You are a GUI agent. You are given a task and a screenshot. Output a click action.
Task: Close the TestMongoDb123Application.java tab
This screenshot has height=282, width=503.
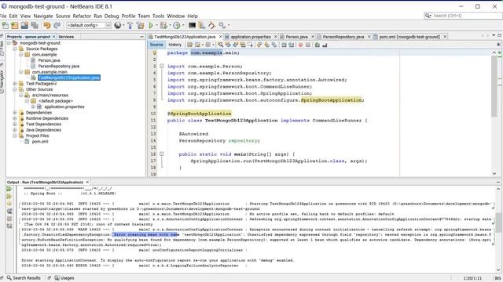coord(220,37)
